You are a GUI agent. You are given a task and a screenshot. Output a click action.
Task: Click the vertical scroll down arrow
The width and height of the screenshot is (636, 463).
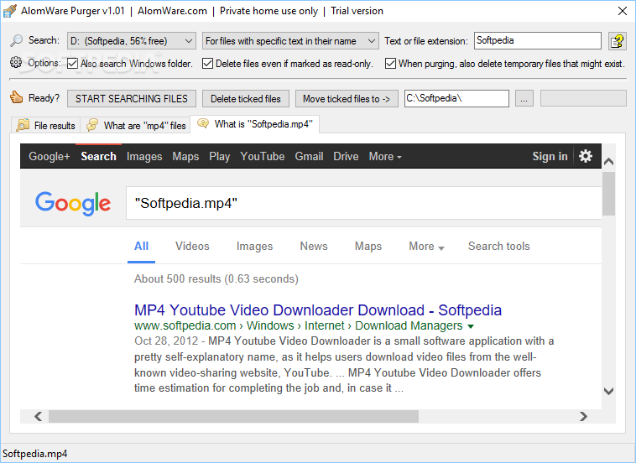tap(608, 391)
